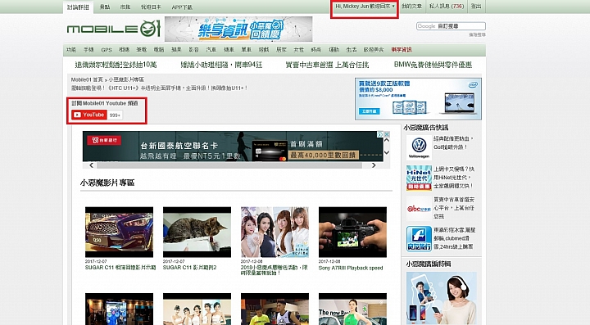
Task: Open the 居家 category
Action: click(x=281, y=50)
